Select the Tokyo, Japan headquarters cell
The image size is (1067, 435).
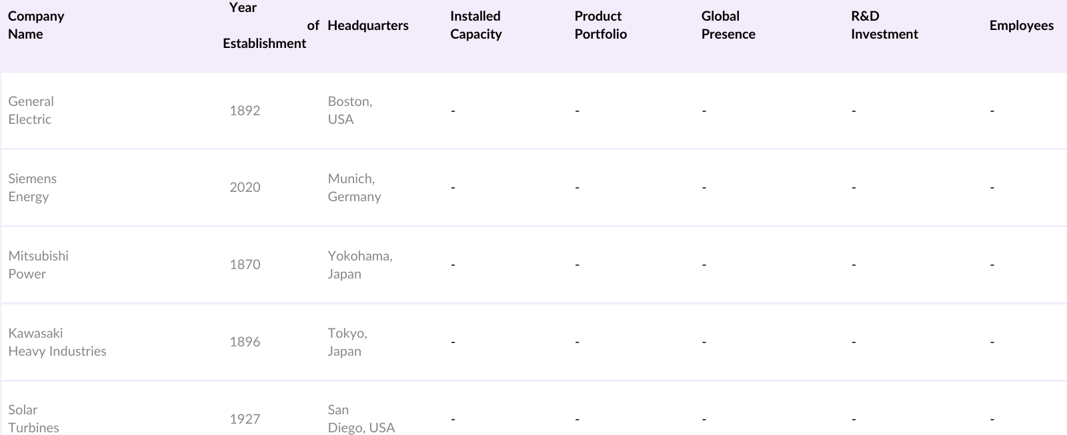click(x=347, y=342)
